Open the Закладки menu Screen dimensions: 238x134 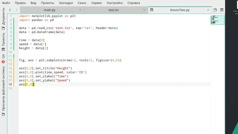click(x=66, y=3)
